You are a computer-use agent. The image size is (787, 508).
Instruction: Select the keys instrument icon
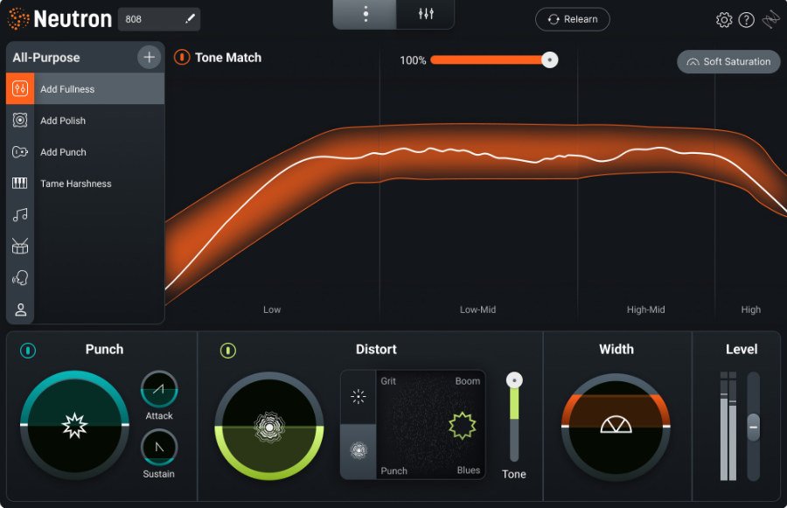(x=20, y=183)
